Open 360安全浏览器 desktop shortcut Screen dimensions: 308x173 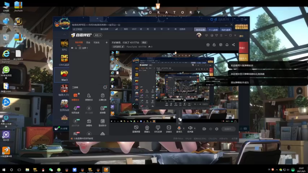pos(6,72)
